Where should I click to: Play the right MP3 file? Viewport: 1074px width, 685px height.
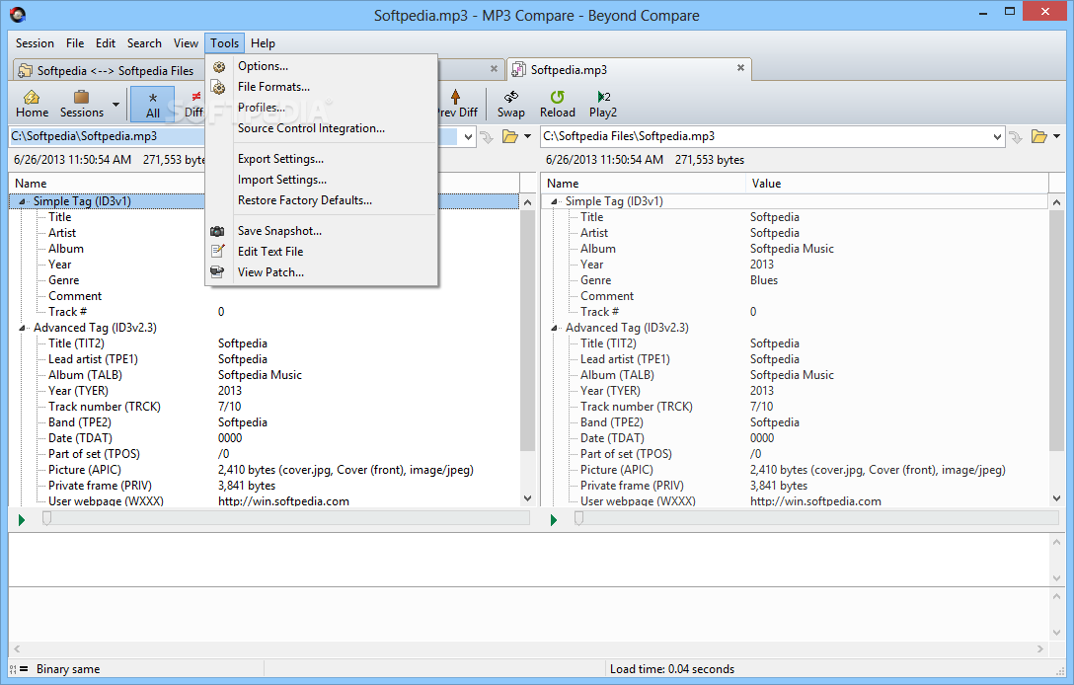554,520
